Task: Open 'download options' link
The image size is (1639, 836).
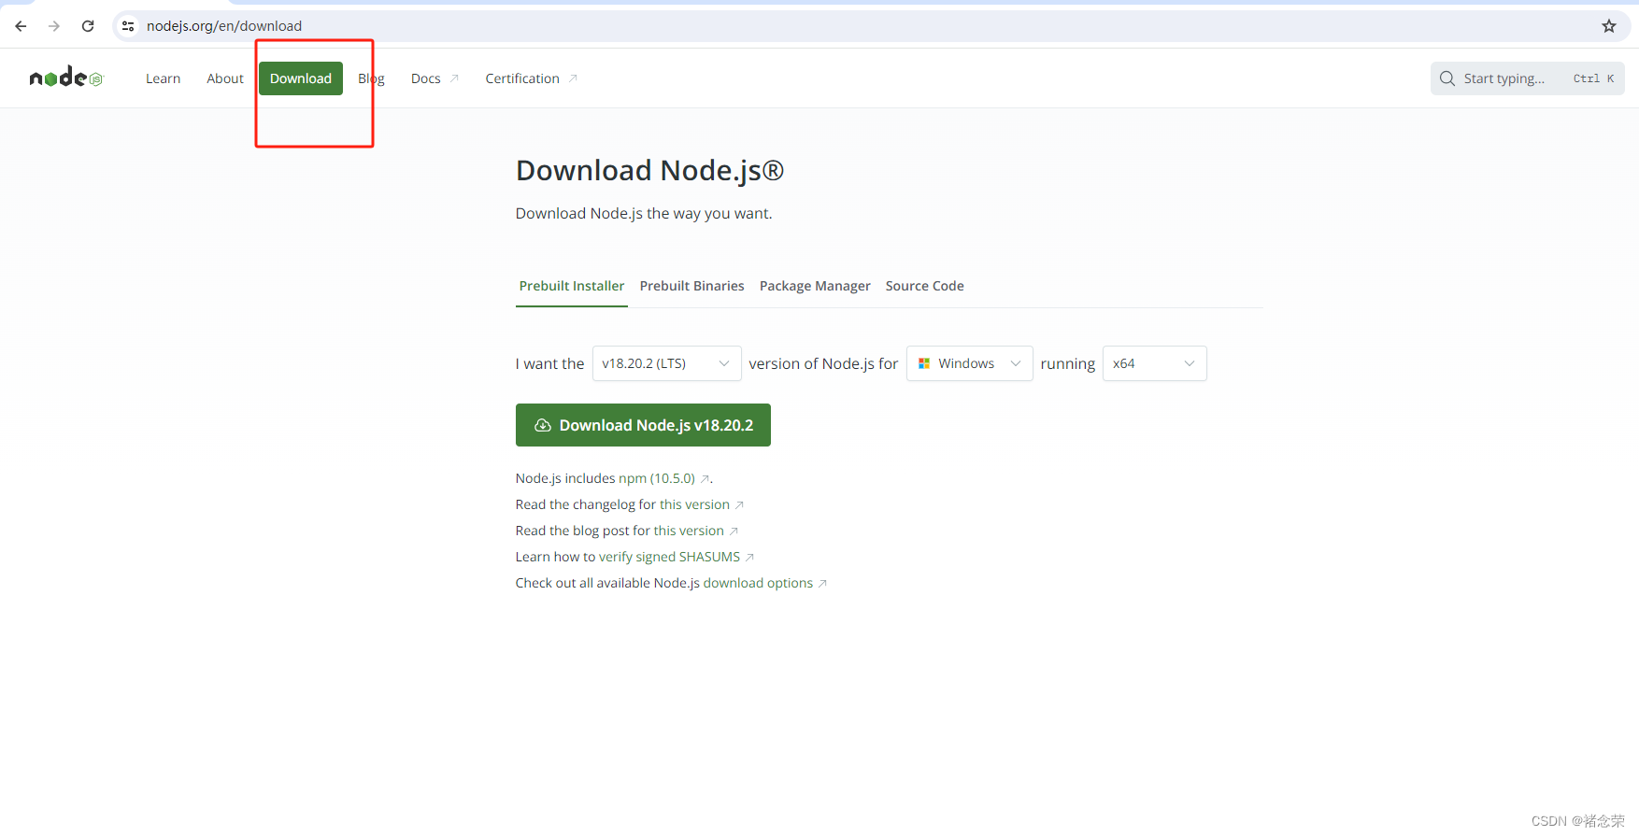Action: (x=758, y=583)
